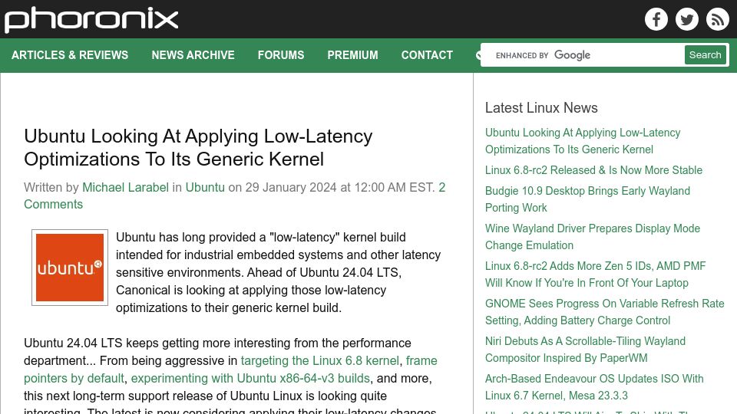Click the Search button
This screenshot has width=737, height=414.
coord(705,55)
